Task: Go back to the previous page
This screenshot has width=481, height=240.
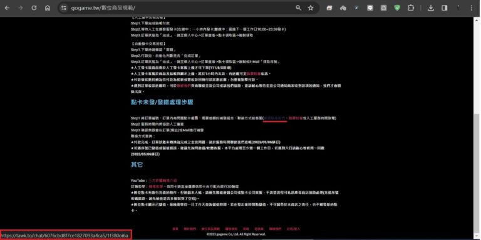Action: click(x=7, y=8)
